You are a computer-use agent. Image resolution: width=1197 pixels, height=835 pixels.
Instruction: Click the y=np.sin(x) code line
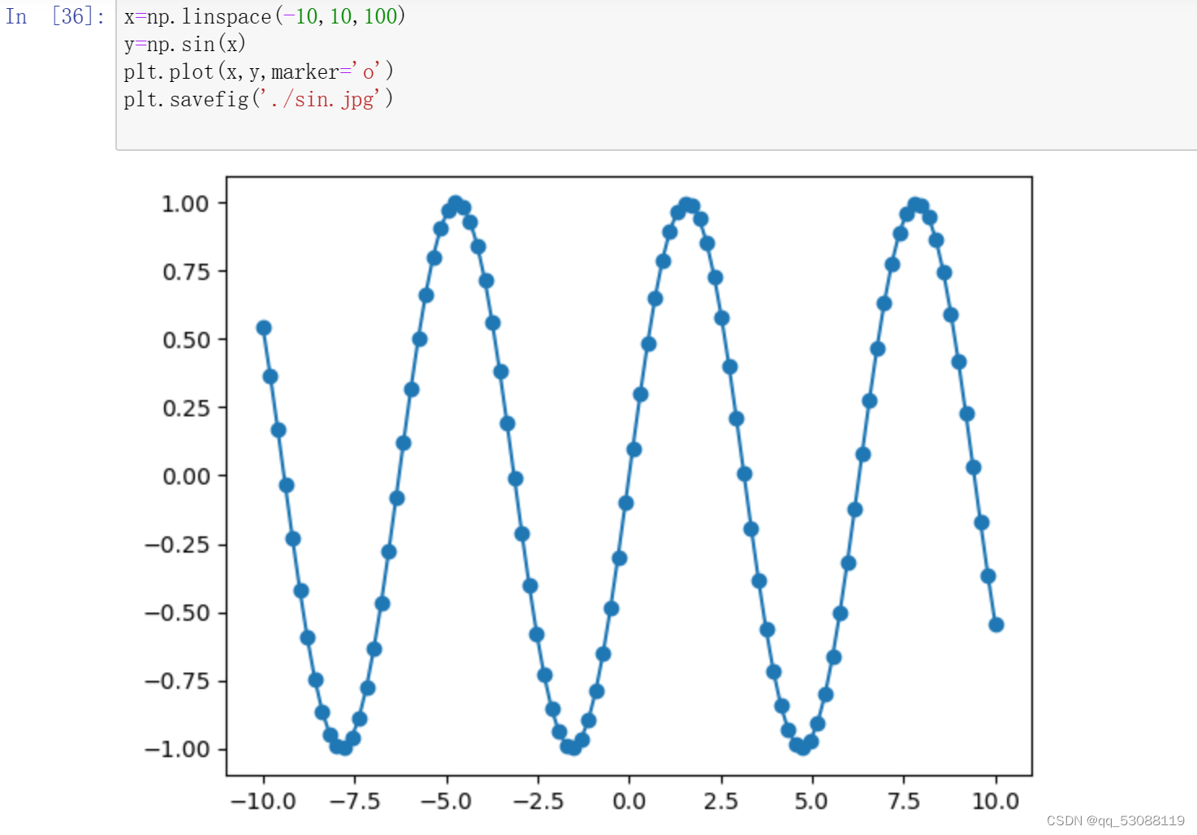[x=184, y=44]
